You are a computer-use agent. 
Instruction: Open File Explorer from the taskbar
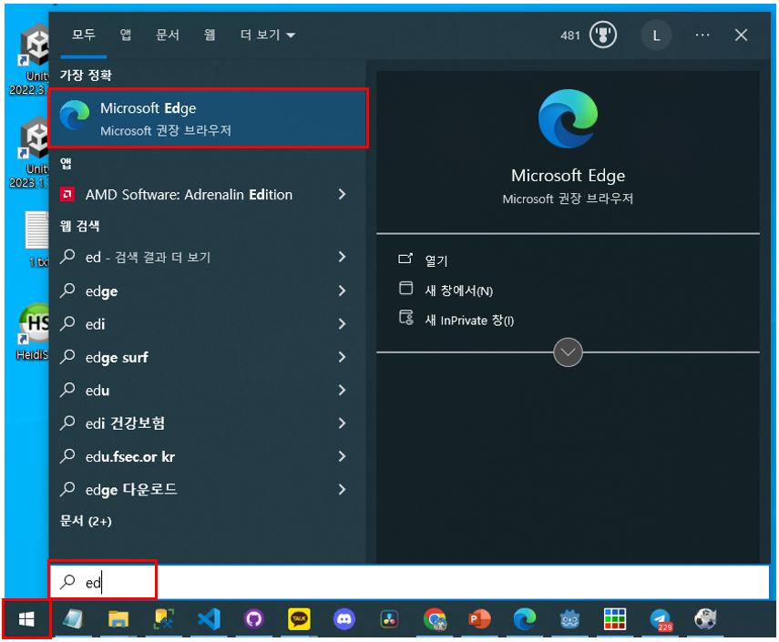[x=118, y=618]
